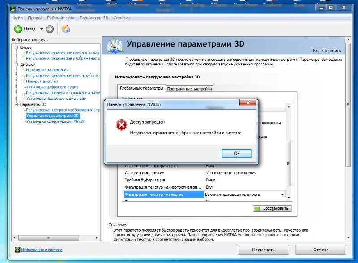Switch to Программные настройки tab

[x=189, y=89]
